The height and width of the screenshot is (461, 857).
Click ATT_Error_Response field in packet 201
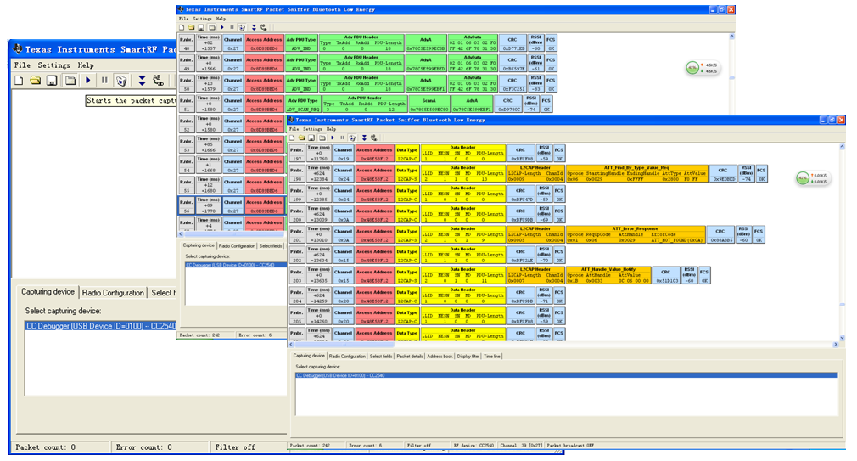click(636, 234)
